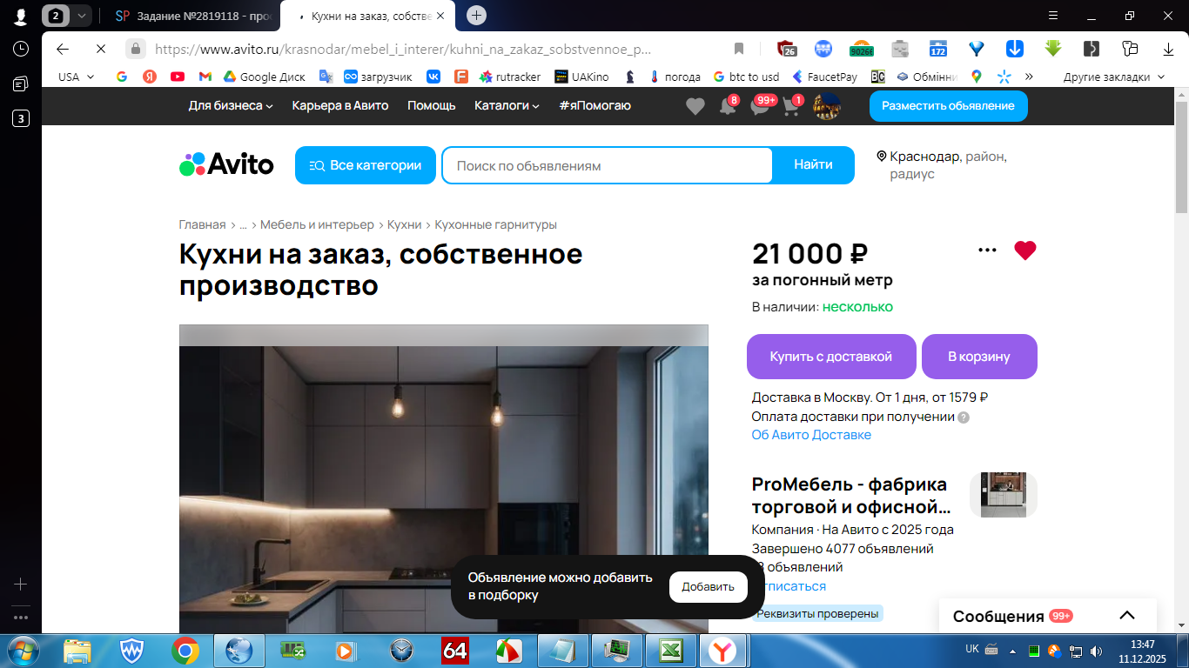Click site lock security icon
Viewport: 1189px width, 668px height.
coord(136,49)
